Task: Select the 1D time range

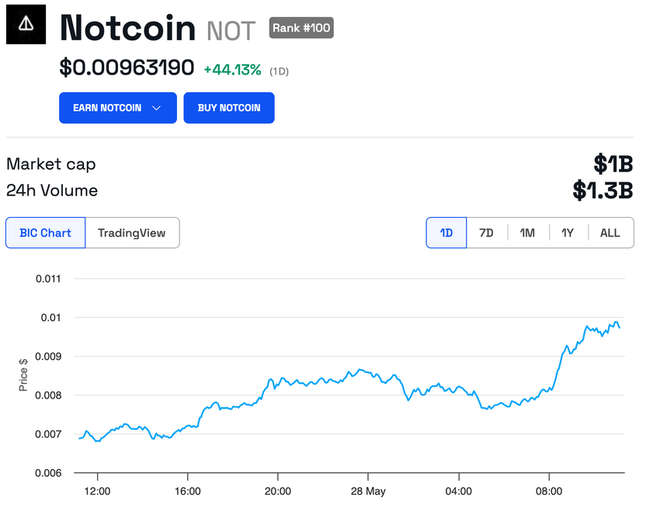Action: click(x=446, y=233)
